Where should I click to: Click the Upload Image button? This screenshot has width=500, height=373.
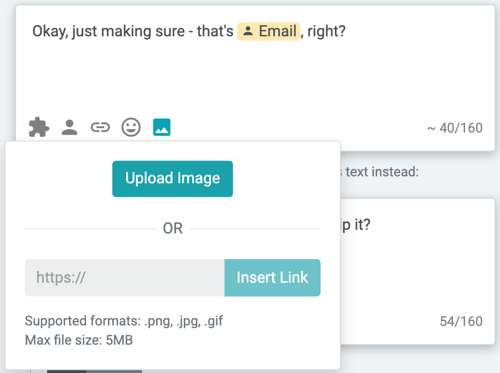pos(173,178)
